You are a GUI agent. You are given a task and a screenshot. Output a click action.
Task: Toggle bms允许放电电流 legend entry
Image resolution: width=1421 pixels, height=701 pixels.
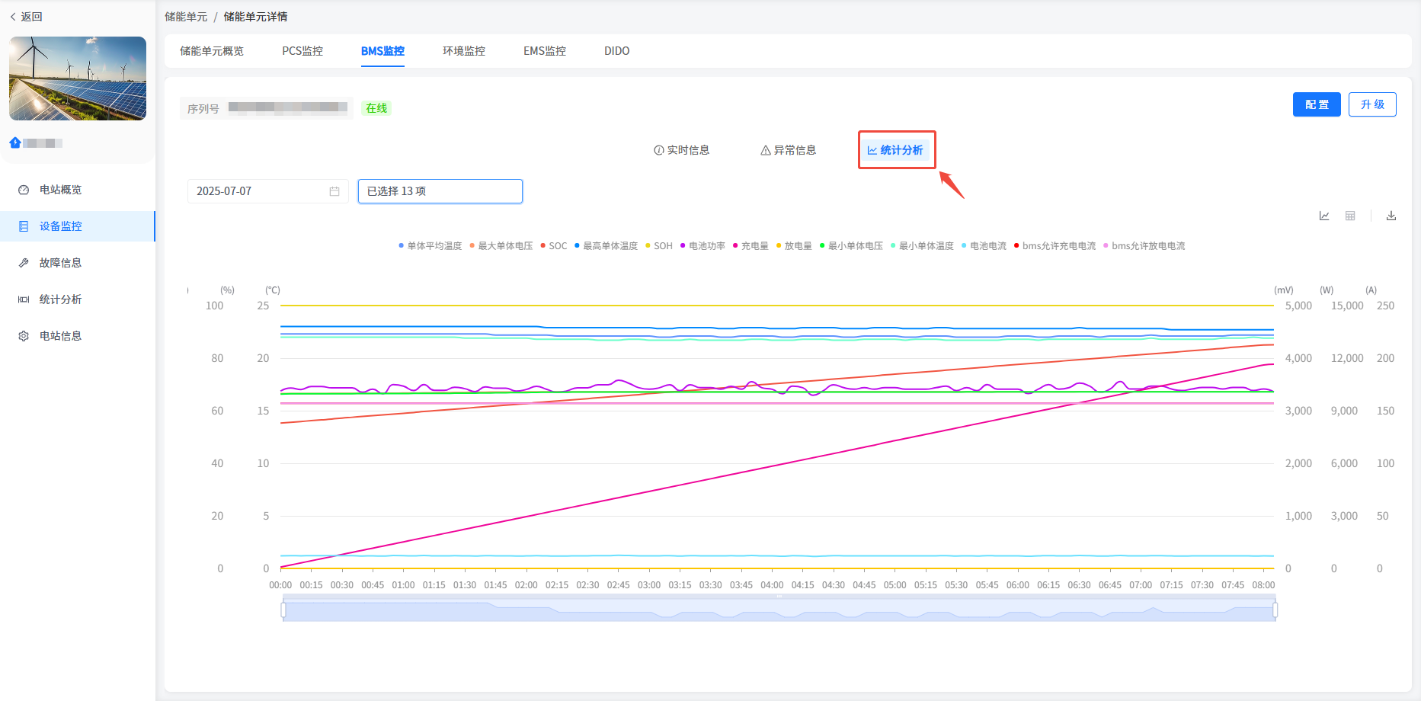pos(1144,246)
